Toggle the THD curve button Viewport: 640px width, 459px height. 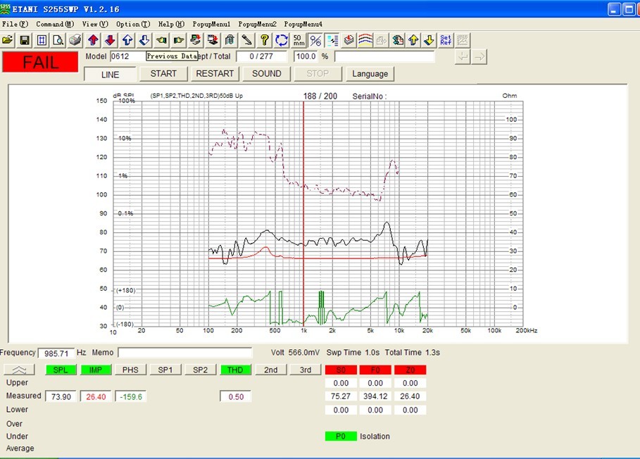pyautogui.click(x=235, y=370)
